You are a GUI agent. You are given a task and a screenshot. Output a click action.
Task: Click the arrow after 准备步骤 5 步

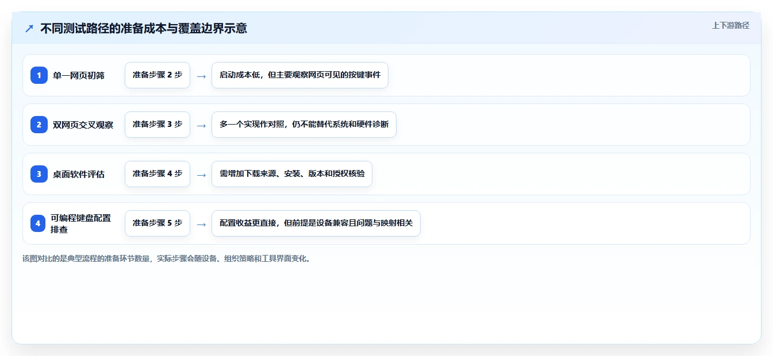click(x=201, y=224)
